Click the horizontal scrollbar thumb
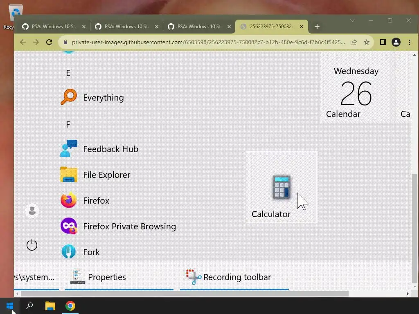Viewport: 419px width, 314px height. tap(185, 294)
